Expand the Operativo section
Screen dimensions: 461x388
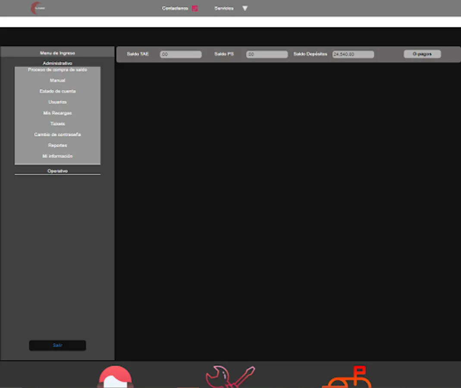click(57, 171)
